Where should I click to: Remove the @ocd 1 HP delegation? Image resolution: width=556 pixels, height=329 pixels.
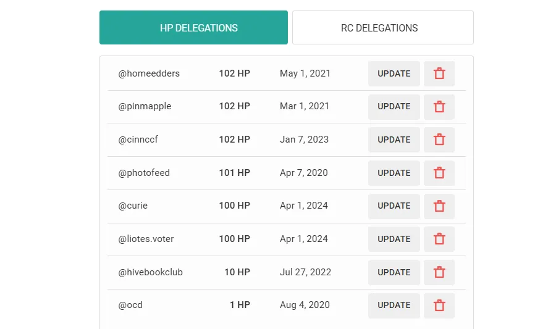[439, 306]
